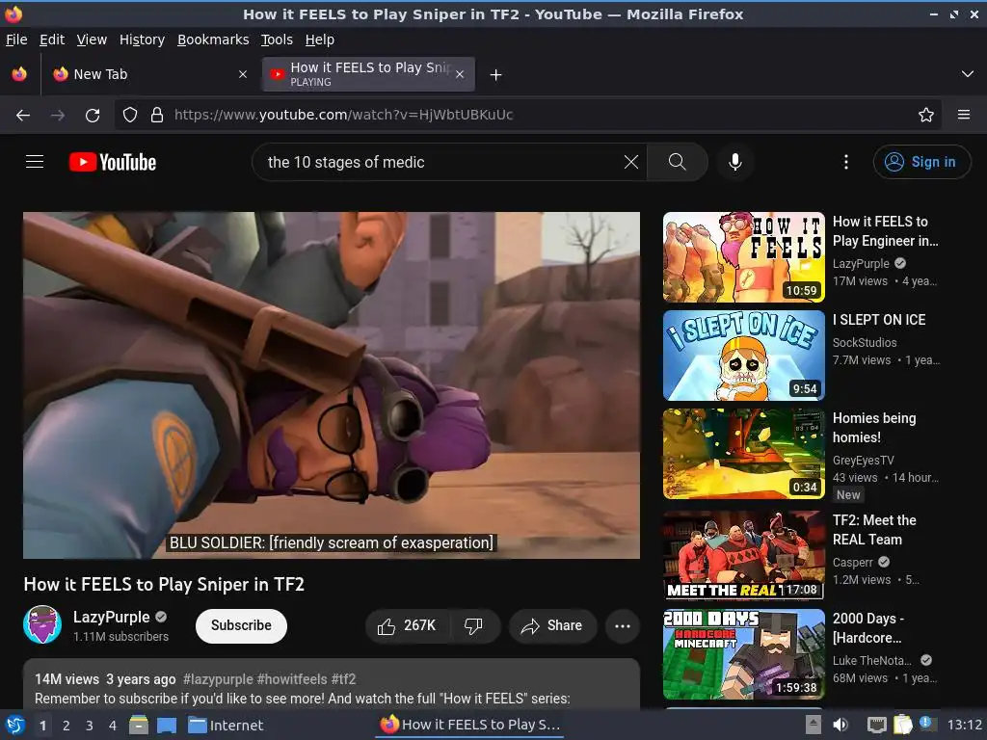The width and height of the screenshot is (987, 740).
Task: Bookmark this page with star icon
Action: (x=926, y=115)
